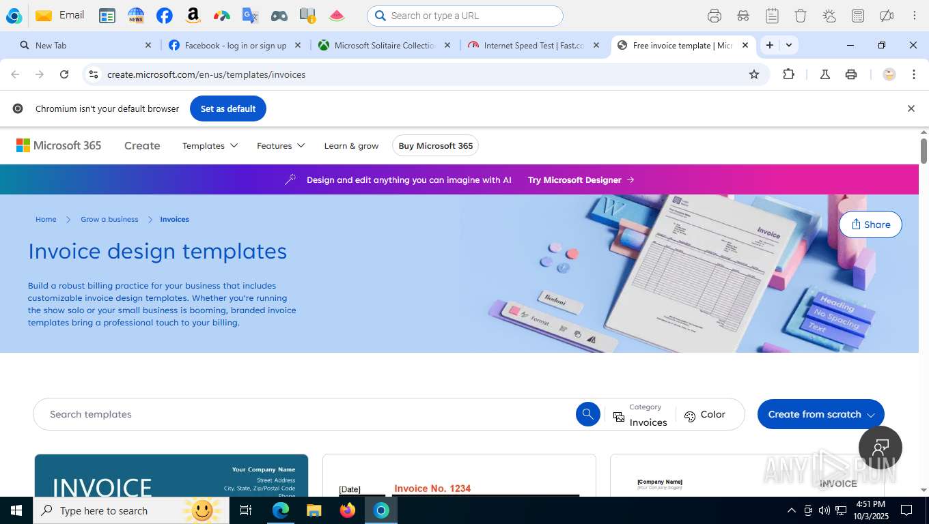
Task: Set Chromium as default browser
Action: click(228, 108)
